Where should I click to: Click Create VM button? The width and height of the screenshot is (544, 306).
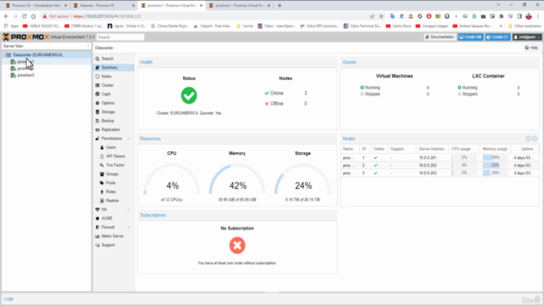[x=470, y=37]
